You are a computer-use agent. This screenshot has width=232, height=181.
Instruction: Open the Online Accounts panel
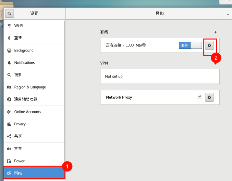34,112
